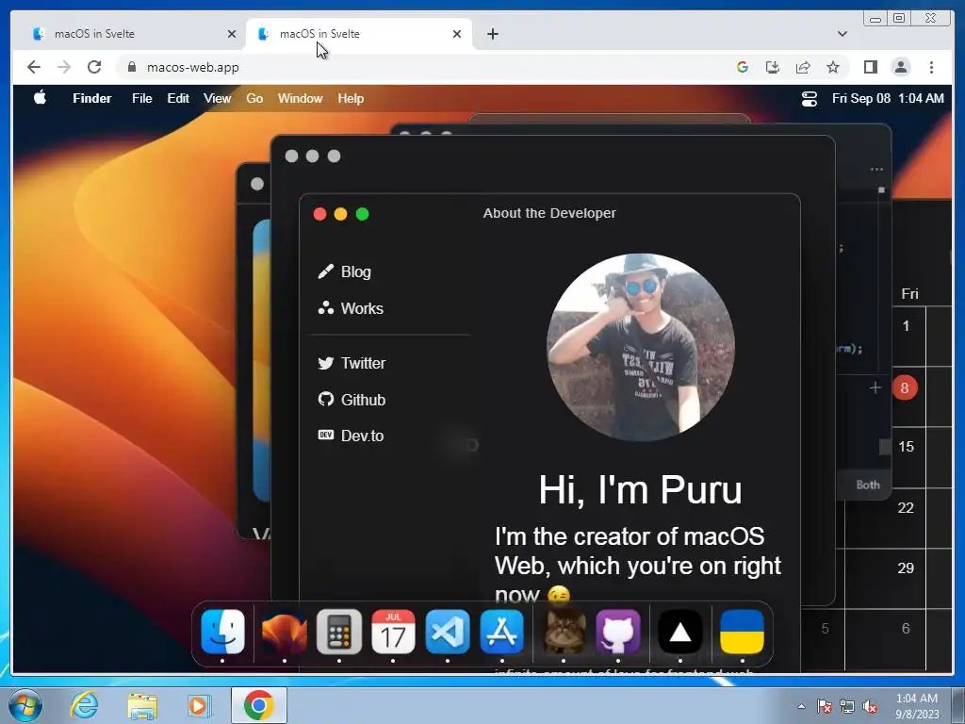Screen dimensions: 965x724
Task: Open the Twitter link in sidebar
Action: (352, 363)
